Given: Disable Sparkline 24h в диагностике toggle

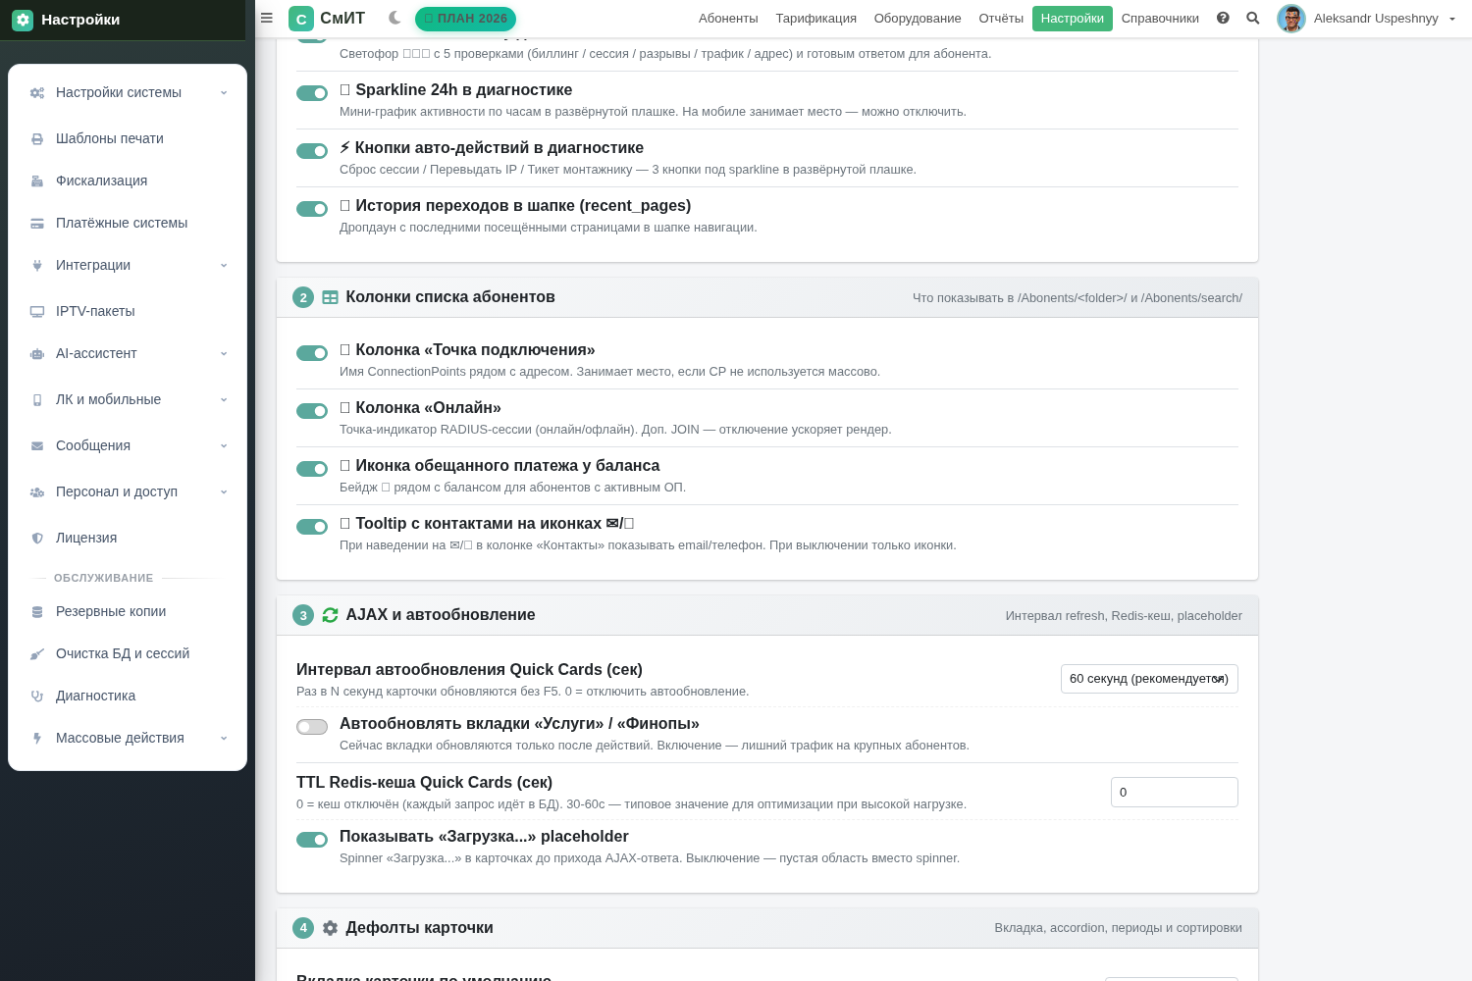Looking at the screenshot, I should pyautogui.click(x=312, y=93).
